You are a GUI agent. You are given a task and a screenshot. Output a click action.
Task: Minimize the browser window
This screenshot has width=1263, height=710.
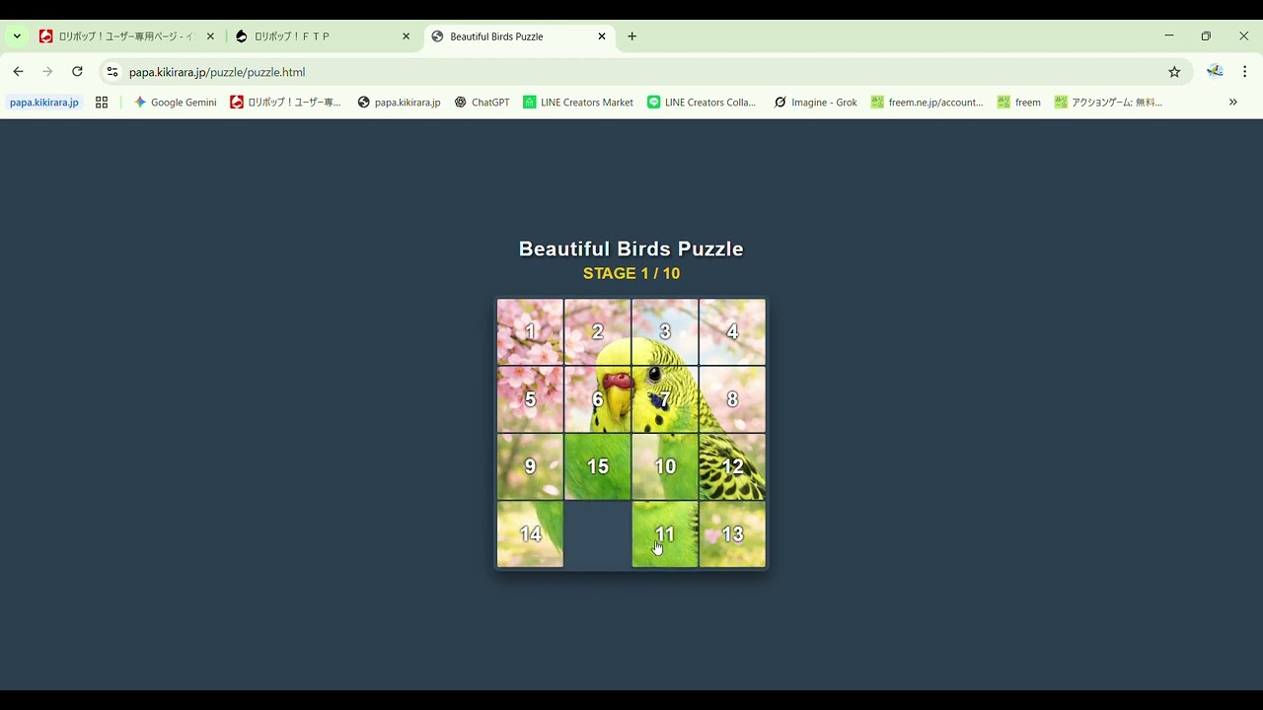[x=1169, y=36]
